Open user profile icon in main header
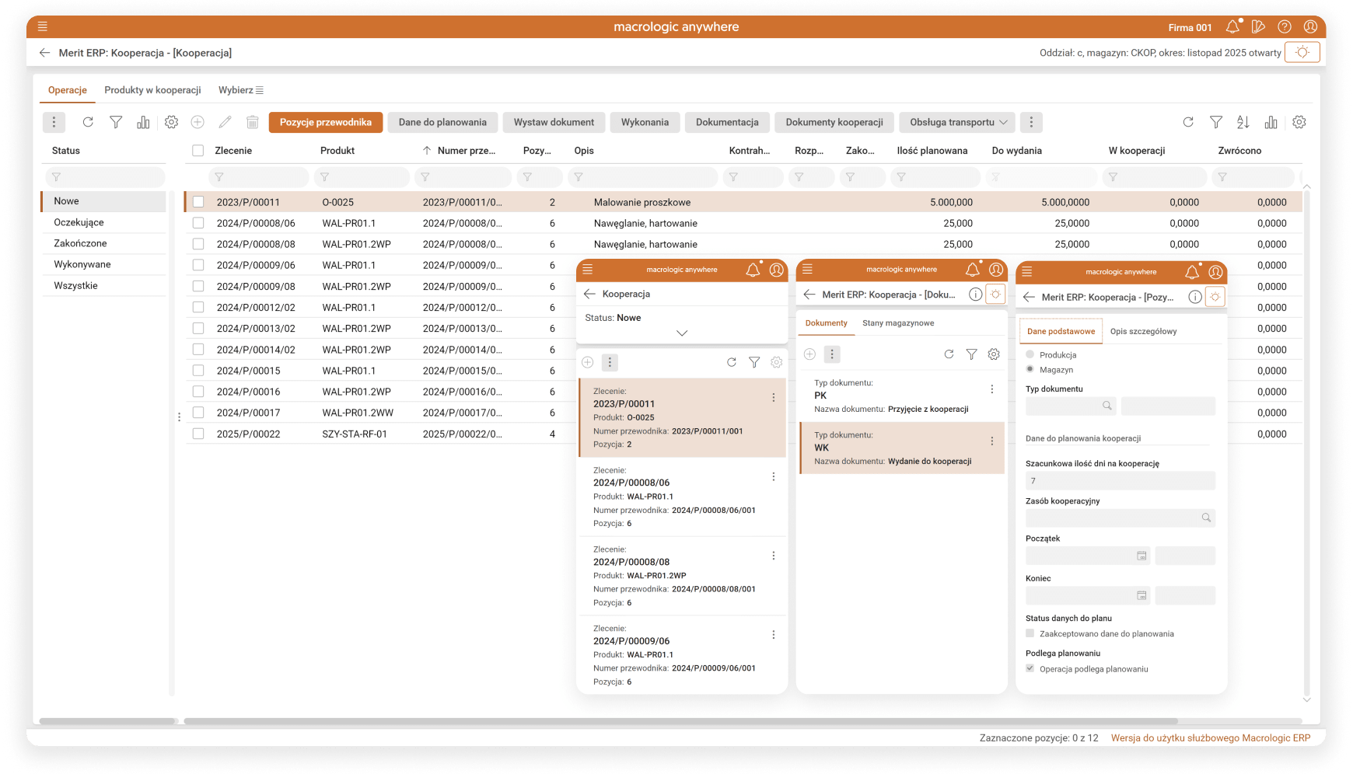Screen dimensions: 1353x774 pos(1310,27)
